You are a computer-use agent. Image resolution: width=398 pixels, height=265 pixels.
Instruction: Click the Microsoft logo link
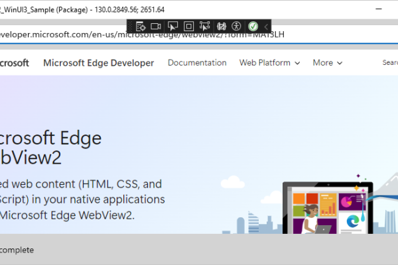[13, 63]
